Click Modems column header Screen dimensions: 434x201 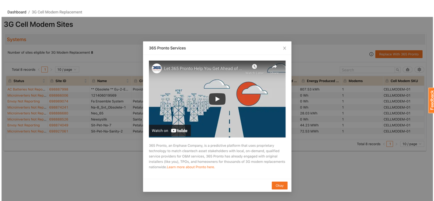[x=356, y=81]
